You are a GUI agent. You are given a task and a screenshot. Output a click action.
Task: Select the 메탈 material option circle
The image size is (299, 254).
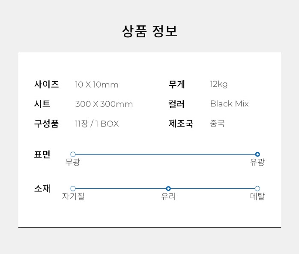click(x=257, y=189)
